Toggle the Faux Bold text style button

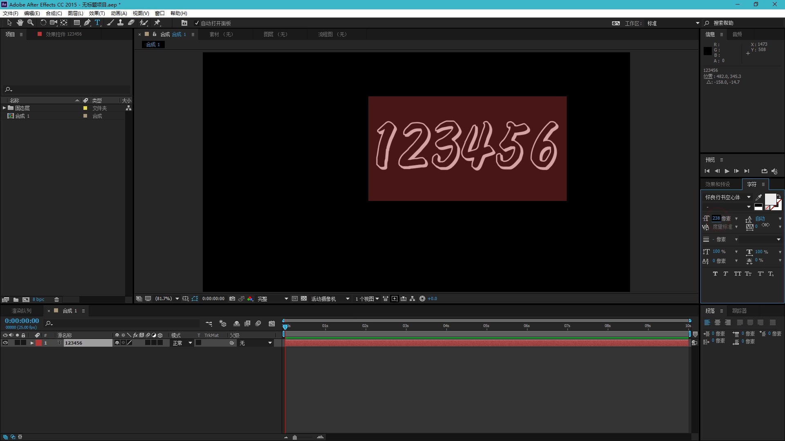tap(715, 274)
